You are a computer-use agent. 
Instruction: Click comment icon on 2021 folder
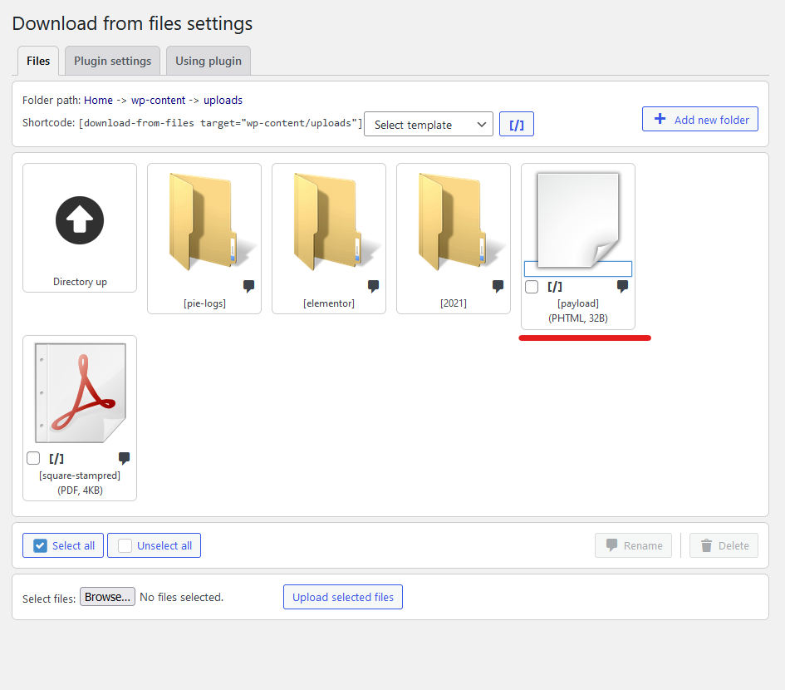coord(498,286)
